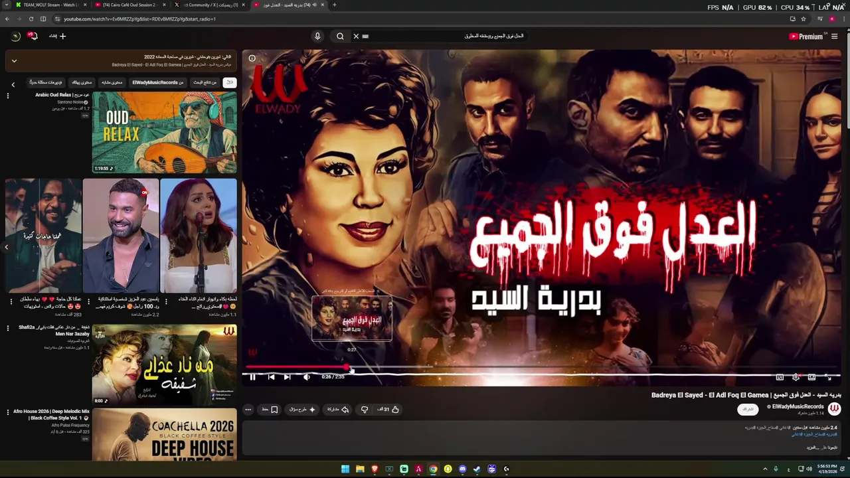Open more actions three-dot button under video
The height and width of the screenshot is (478, 850).
click(248, 410)
